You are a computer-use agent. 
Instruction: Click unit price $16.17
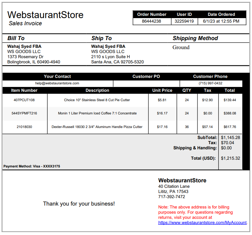pos(162,113)
